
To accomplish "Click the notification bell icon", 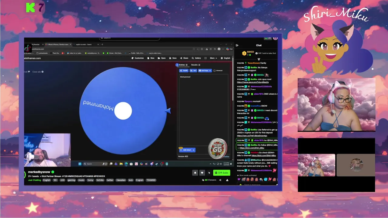I will (x=195, y=173).
